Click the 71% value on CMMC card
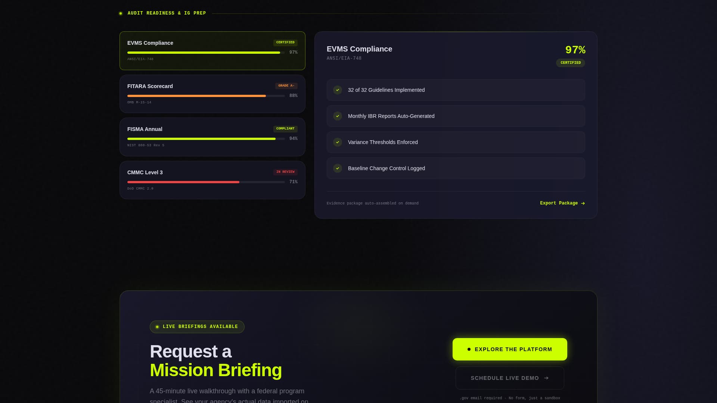Viewport: 717px width, 403px height. coord(294,182)
